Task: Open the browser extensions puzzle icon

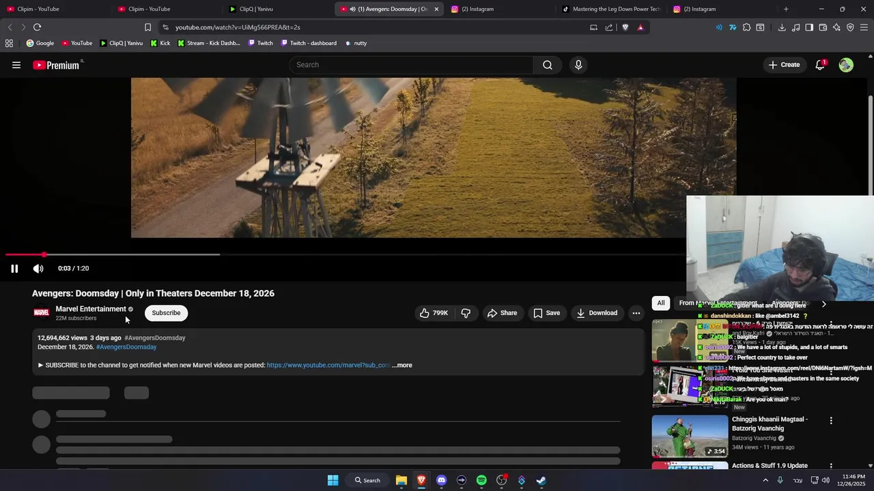Action: (746, 27)
